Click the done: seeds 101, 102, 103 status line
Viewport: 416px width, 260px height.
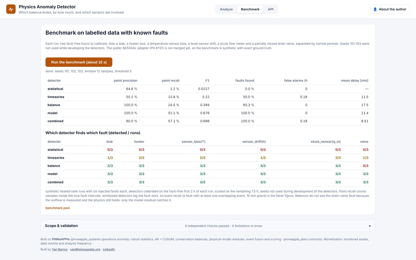click(88, 71)
